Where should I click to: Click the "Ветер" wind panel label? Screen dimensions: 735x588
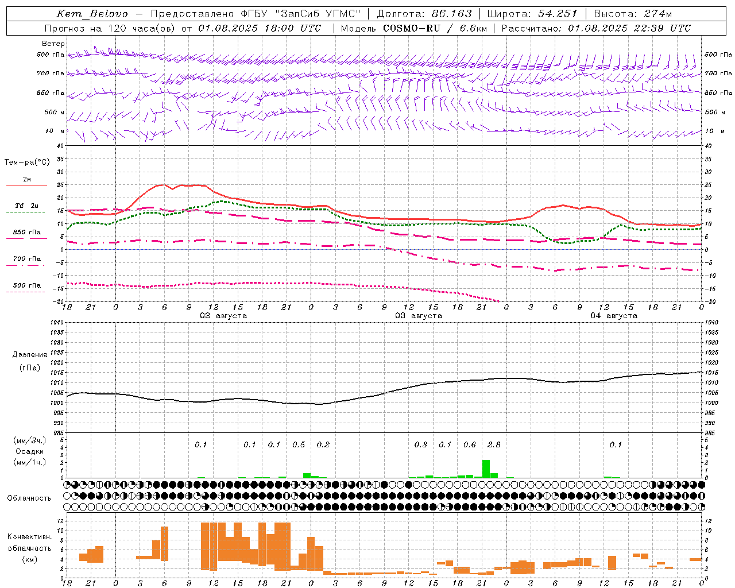point(53,44)
